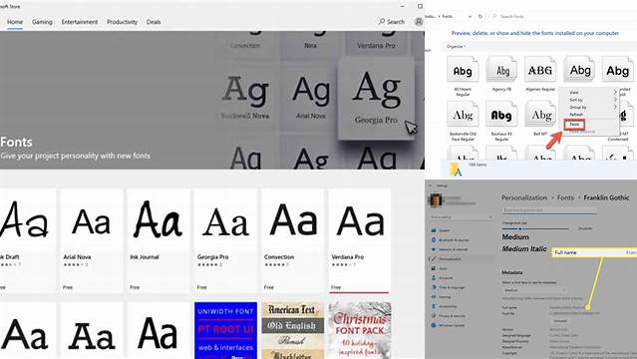Open the user account profile icon

(x=419, y=22)
